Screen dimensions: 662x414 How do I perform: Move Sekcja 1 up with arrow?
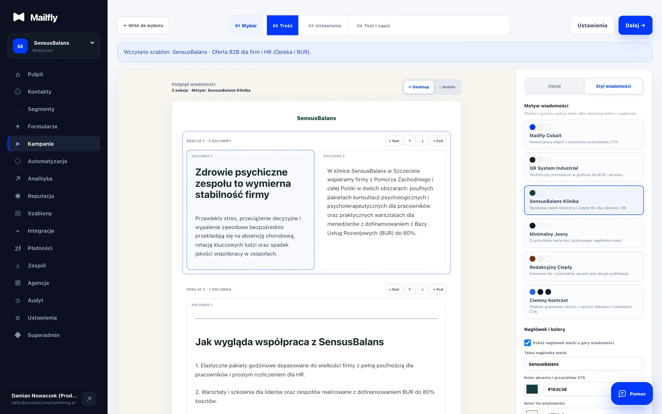click(410, 141)
